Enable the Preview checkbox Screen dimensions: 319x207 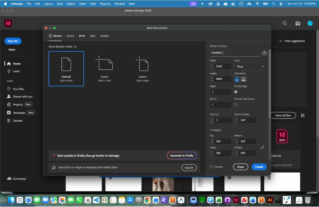point(211,167)
